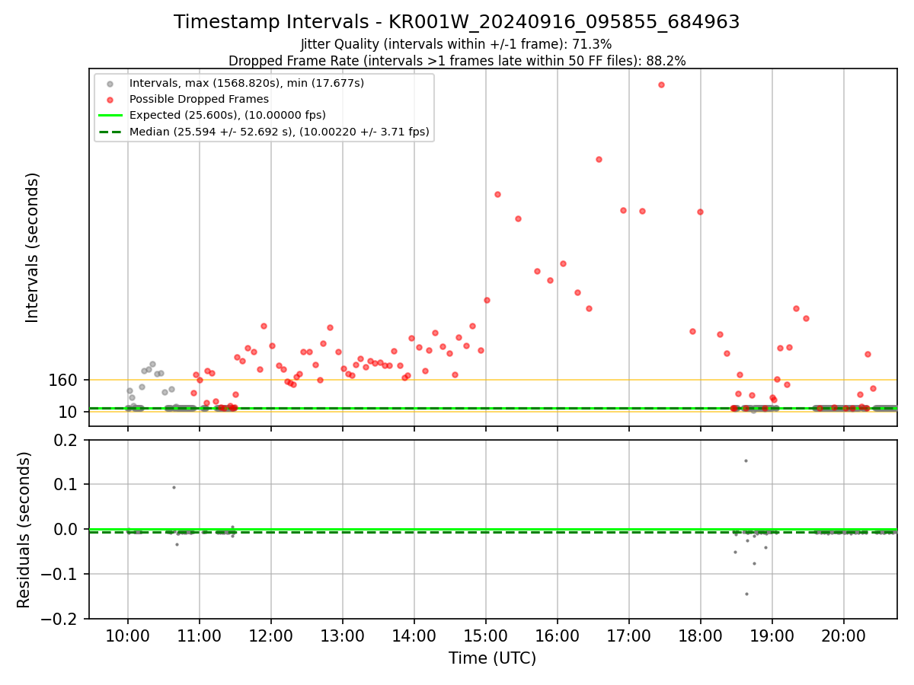914x685 pixels.
Task: Click the plot title 'Timestamp Intervals - KR001W_20240916_095855_684963'
Action: coord(456,22)
